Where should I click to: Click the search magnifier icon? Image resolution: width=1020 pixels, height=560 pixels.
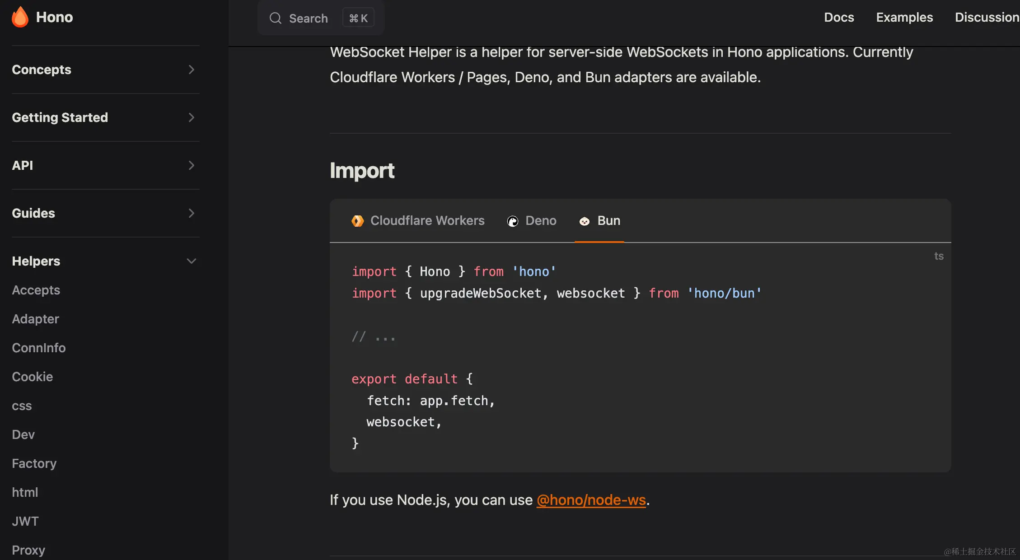276,18
